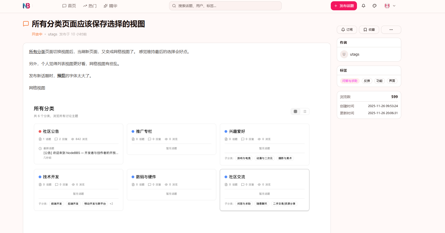Focus the search topics input field
The height and width of the screenshot is (233, 445).
225,6
